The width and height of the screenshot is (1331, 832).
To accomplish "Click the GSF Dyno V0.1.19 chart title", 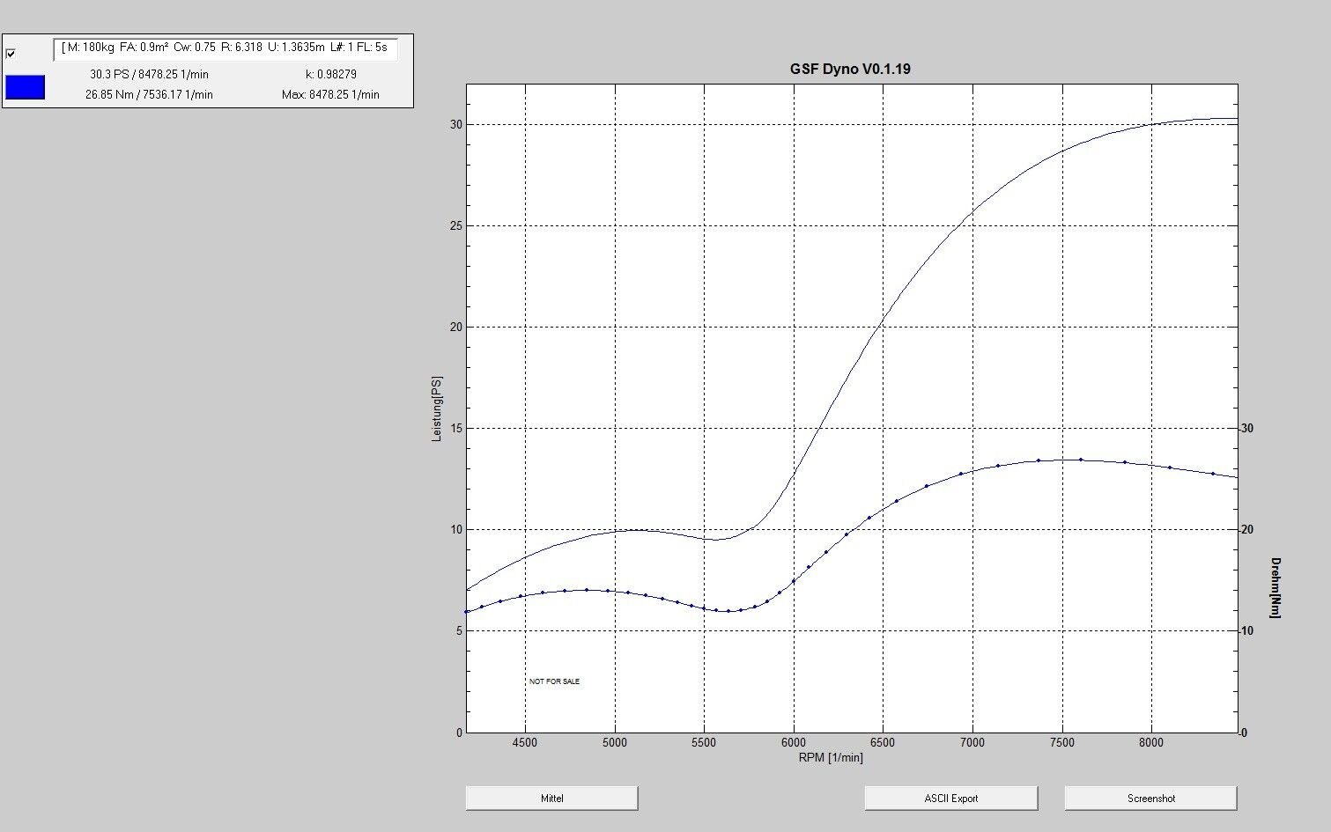I will click(850, 69).
